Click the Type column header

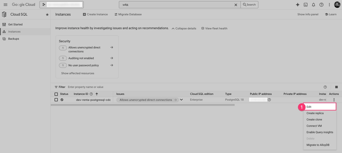tap(228, 94)
